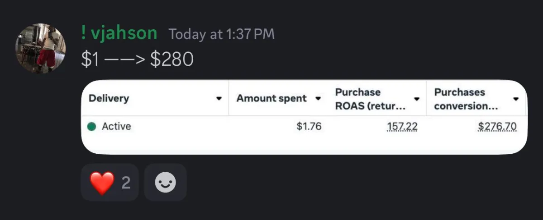Expand the Delivery column dropdown arrow

click(x=219, y=98)
